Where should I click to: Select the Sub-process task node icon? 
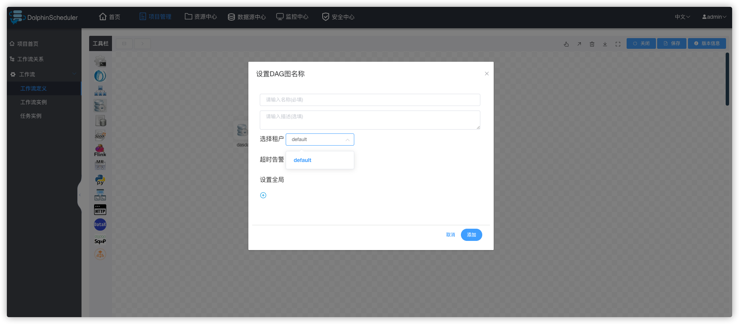(x=100, y=91)
